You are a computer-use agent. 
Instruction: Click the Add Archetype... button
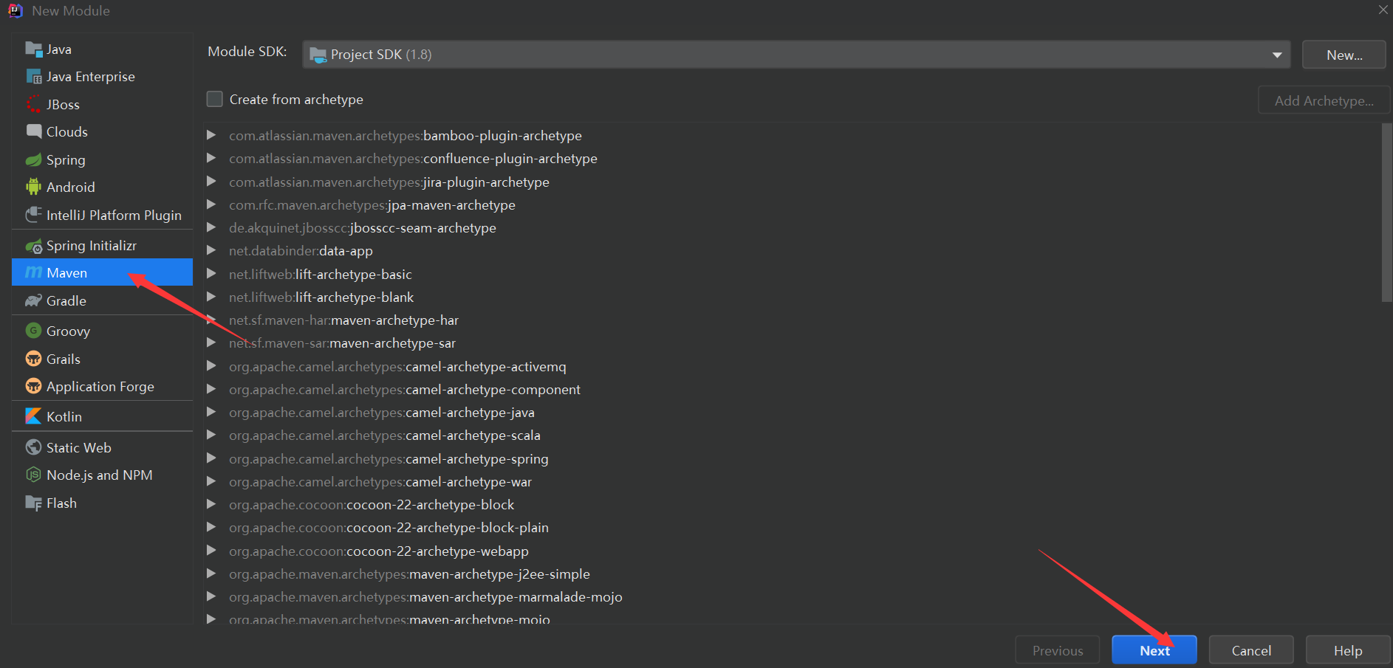1324,100
